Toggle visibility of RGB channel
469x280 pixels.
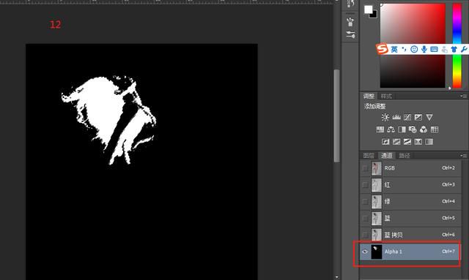365,168
